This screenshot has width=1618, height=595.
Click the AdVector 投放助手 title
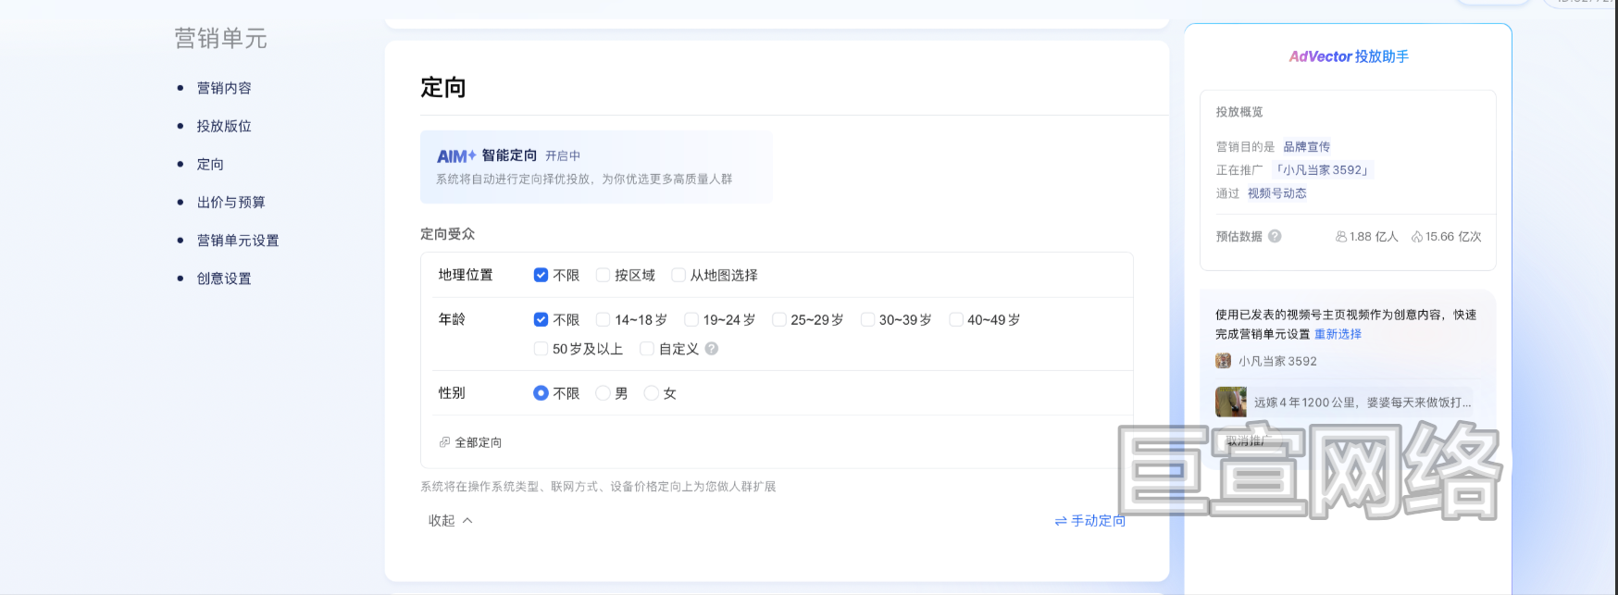coord(1349,56)
